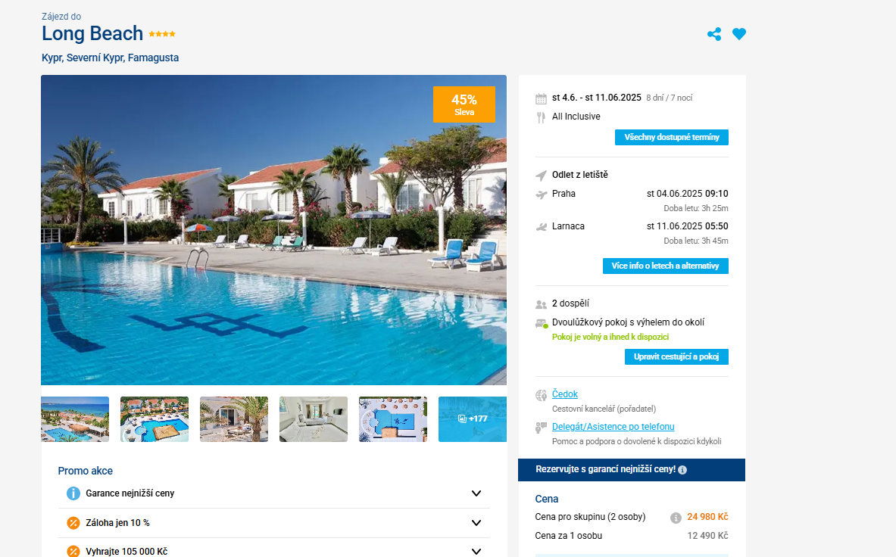Select the hotel room interior thumbnail
The image size is (896, 557).
point(313,419)
